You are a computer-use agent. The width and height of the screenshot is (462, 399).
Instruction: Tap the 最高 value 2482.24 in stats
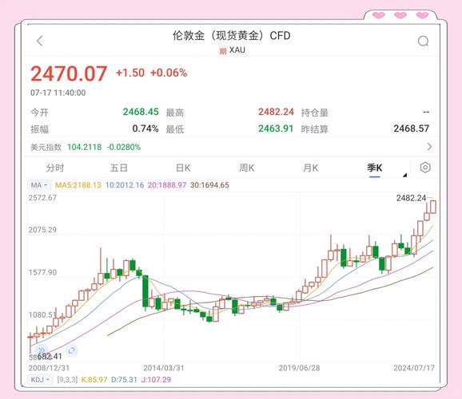(276, 112)
